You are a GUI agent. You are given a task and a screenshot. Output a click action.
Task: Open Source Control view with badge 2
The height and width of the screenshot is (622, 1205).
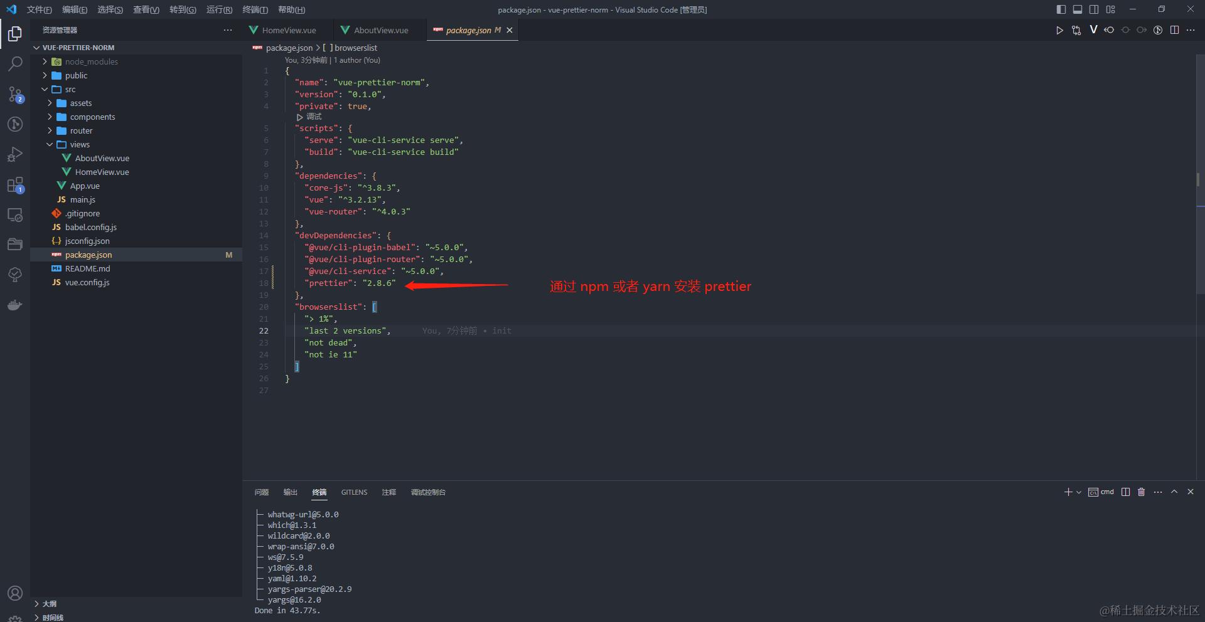point(15,94)
